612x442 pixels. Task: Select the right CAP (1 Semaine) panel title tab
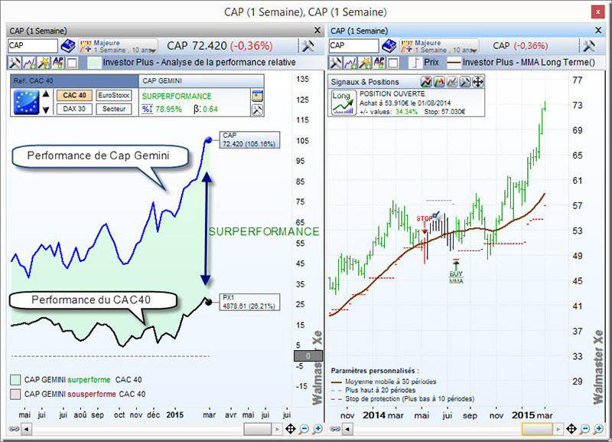point(359,31)
